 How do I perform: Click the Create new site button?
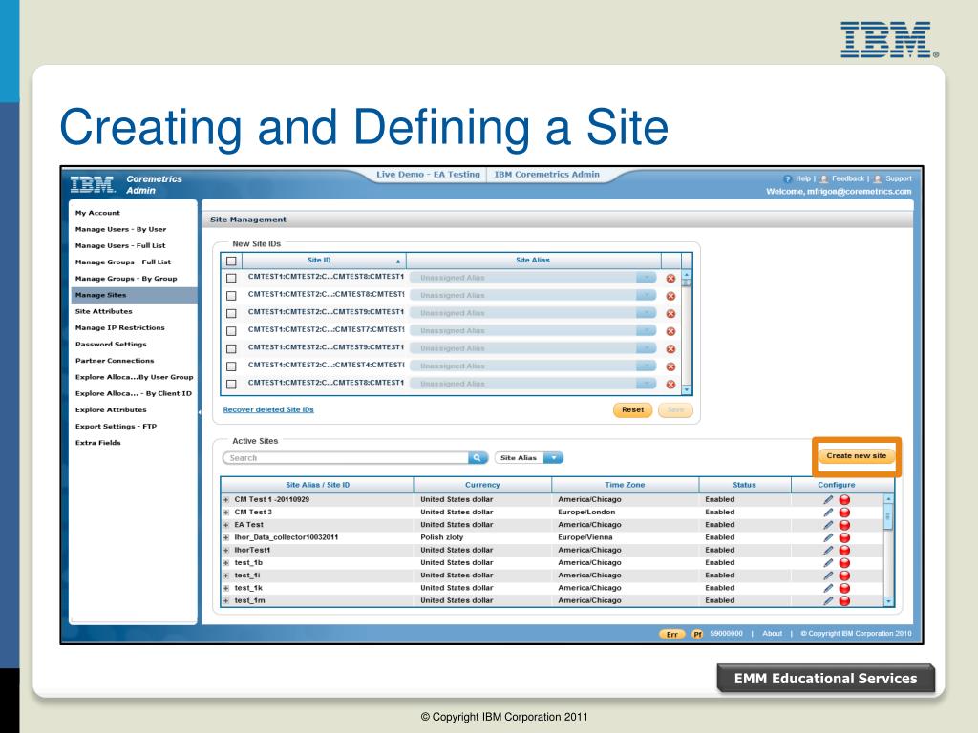(856, 456)
